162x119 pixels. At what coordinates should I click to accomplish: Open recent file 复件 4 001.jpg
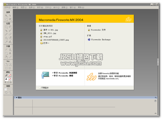click(49, 30)
